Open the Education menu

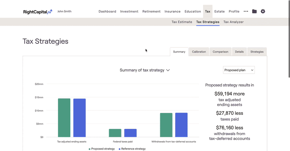(x=193, y=12)
